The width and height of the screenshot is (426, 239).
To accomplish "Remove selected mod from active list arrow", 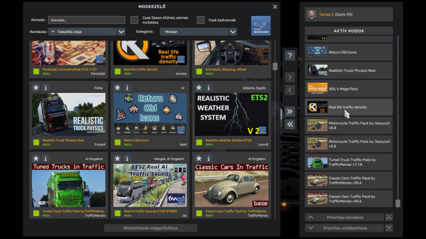I will (x=290, y=90).
